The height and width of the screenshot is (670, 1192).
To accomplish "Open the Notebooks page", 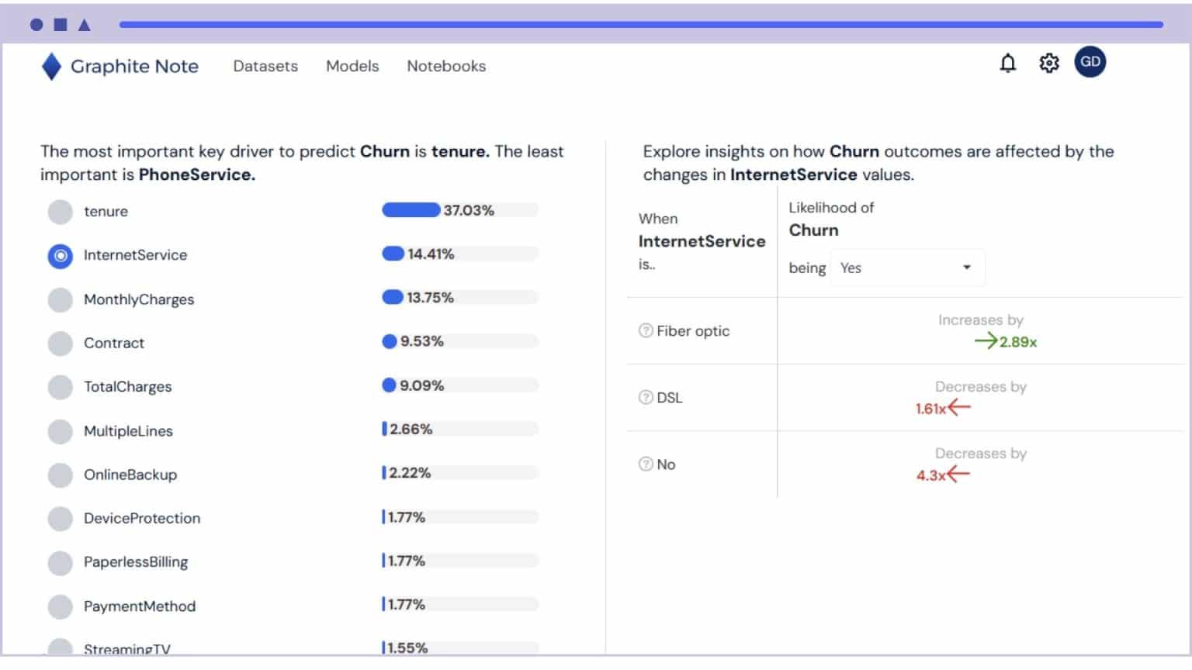I will pos(446,67).
